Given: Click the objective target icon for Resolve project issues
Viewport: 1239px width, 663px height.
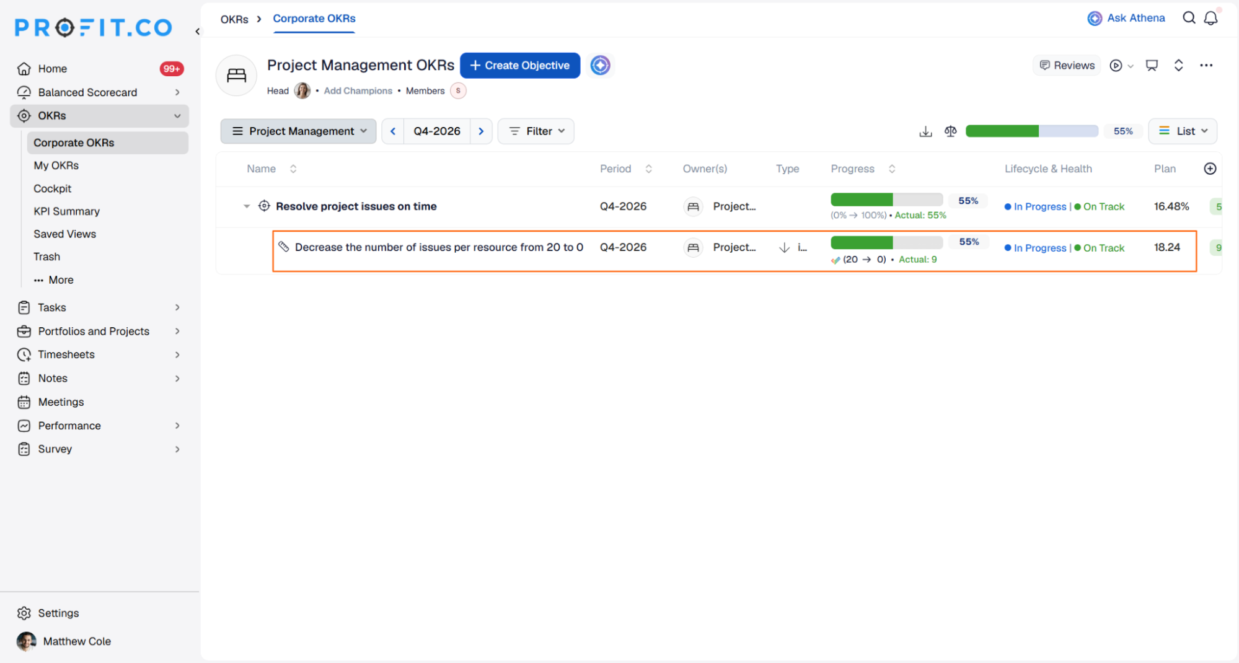Looking at the screenshot, I should [264, 206].
